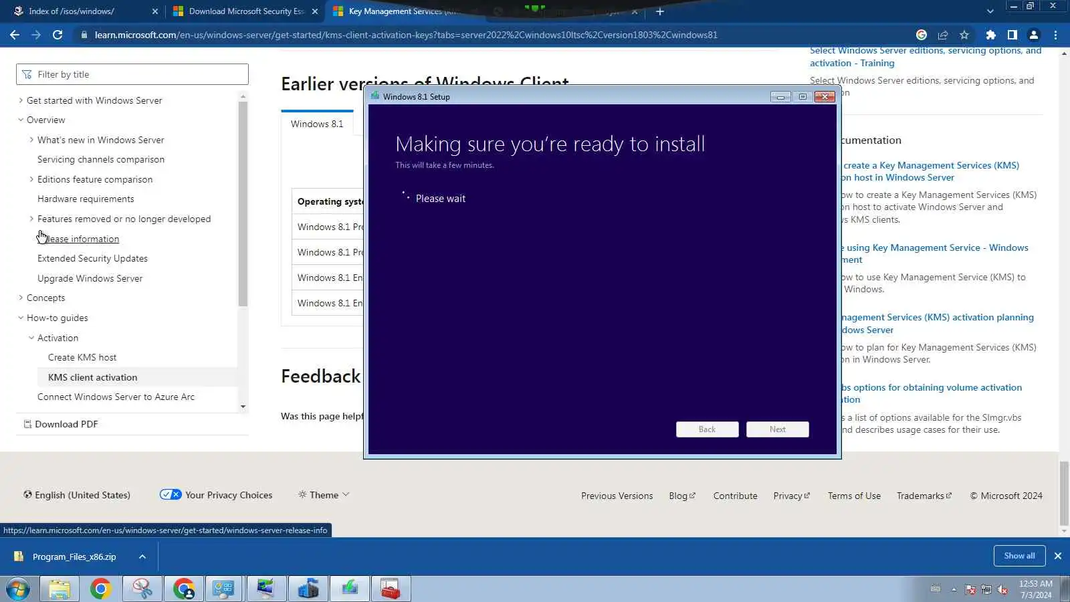
Task: Open the Control Panel taskbar icon
Action: [x=223, y=589]
